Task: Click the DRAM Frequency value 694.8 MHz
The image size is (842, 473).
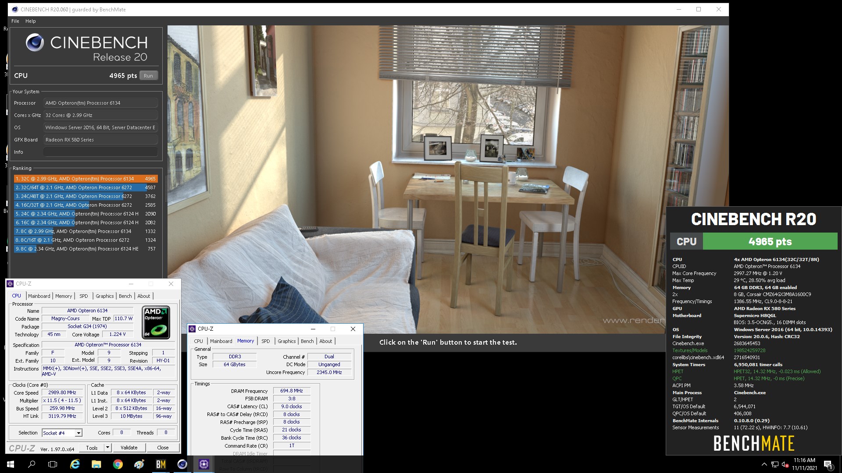Action: tap(292, 391)
